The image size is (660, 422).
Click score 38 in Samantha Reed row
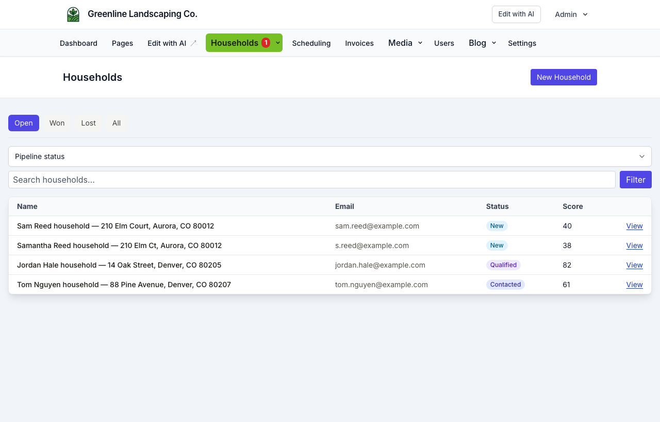[x=567, y=245]
